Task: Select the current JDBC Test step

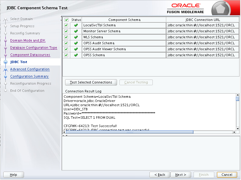Action: 19,62
